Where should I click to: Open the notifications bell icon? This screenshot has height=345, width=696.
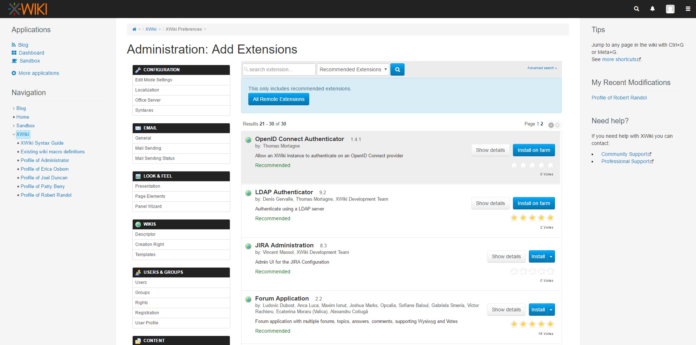(652, 9)
